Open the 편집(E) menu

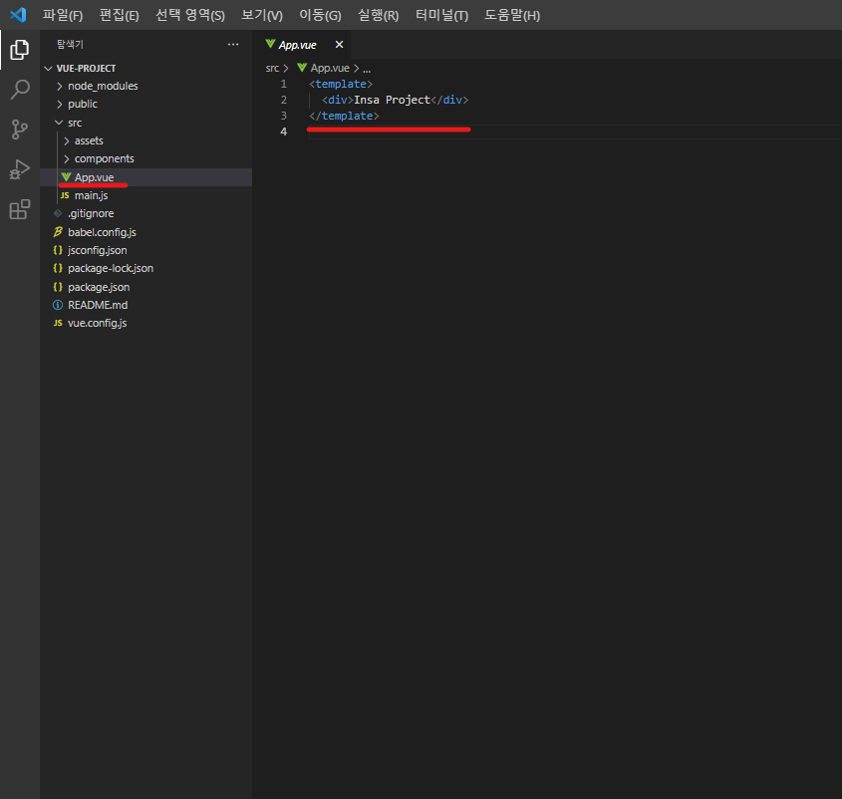[x=120, y=15]
